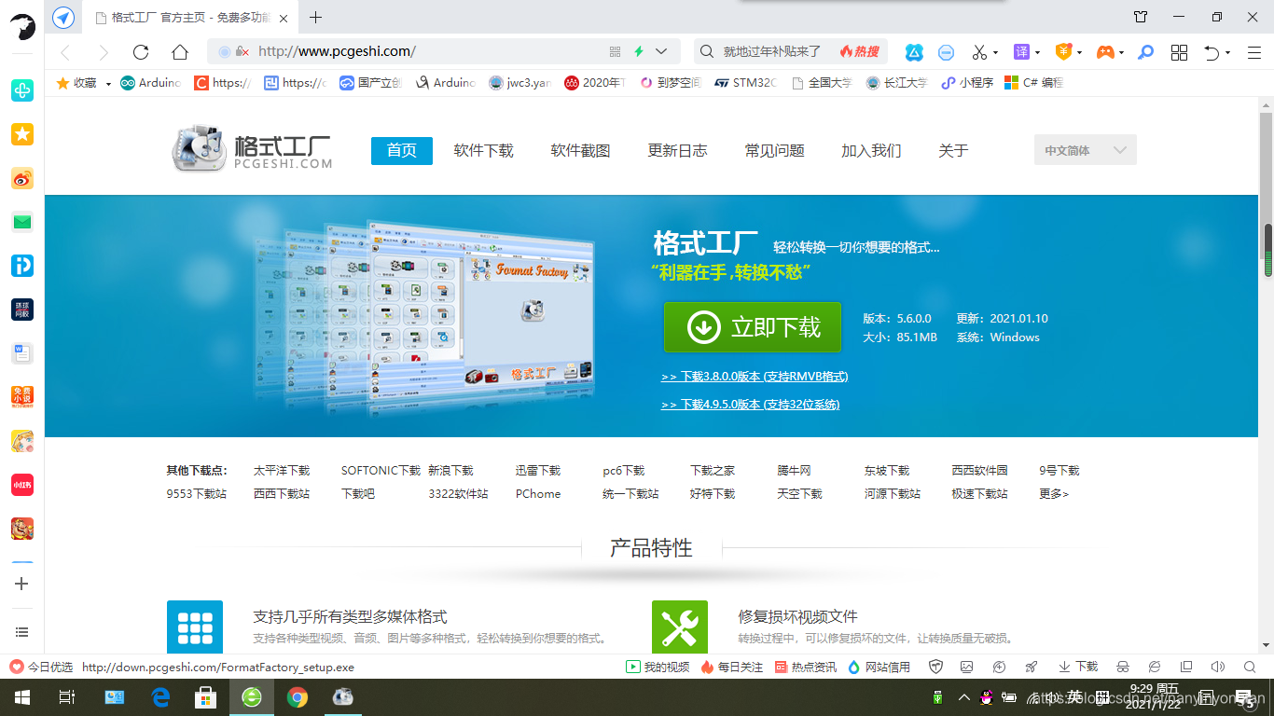The width and height of the screenshot is (1274, 716).
Task: Open the 下载 downloads button in status bar
Action: 1078,667
